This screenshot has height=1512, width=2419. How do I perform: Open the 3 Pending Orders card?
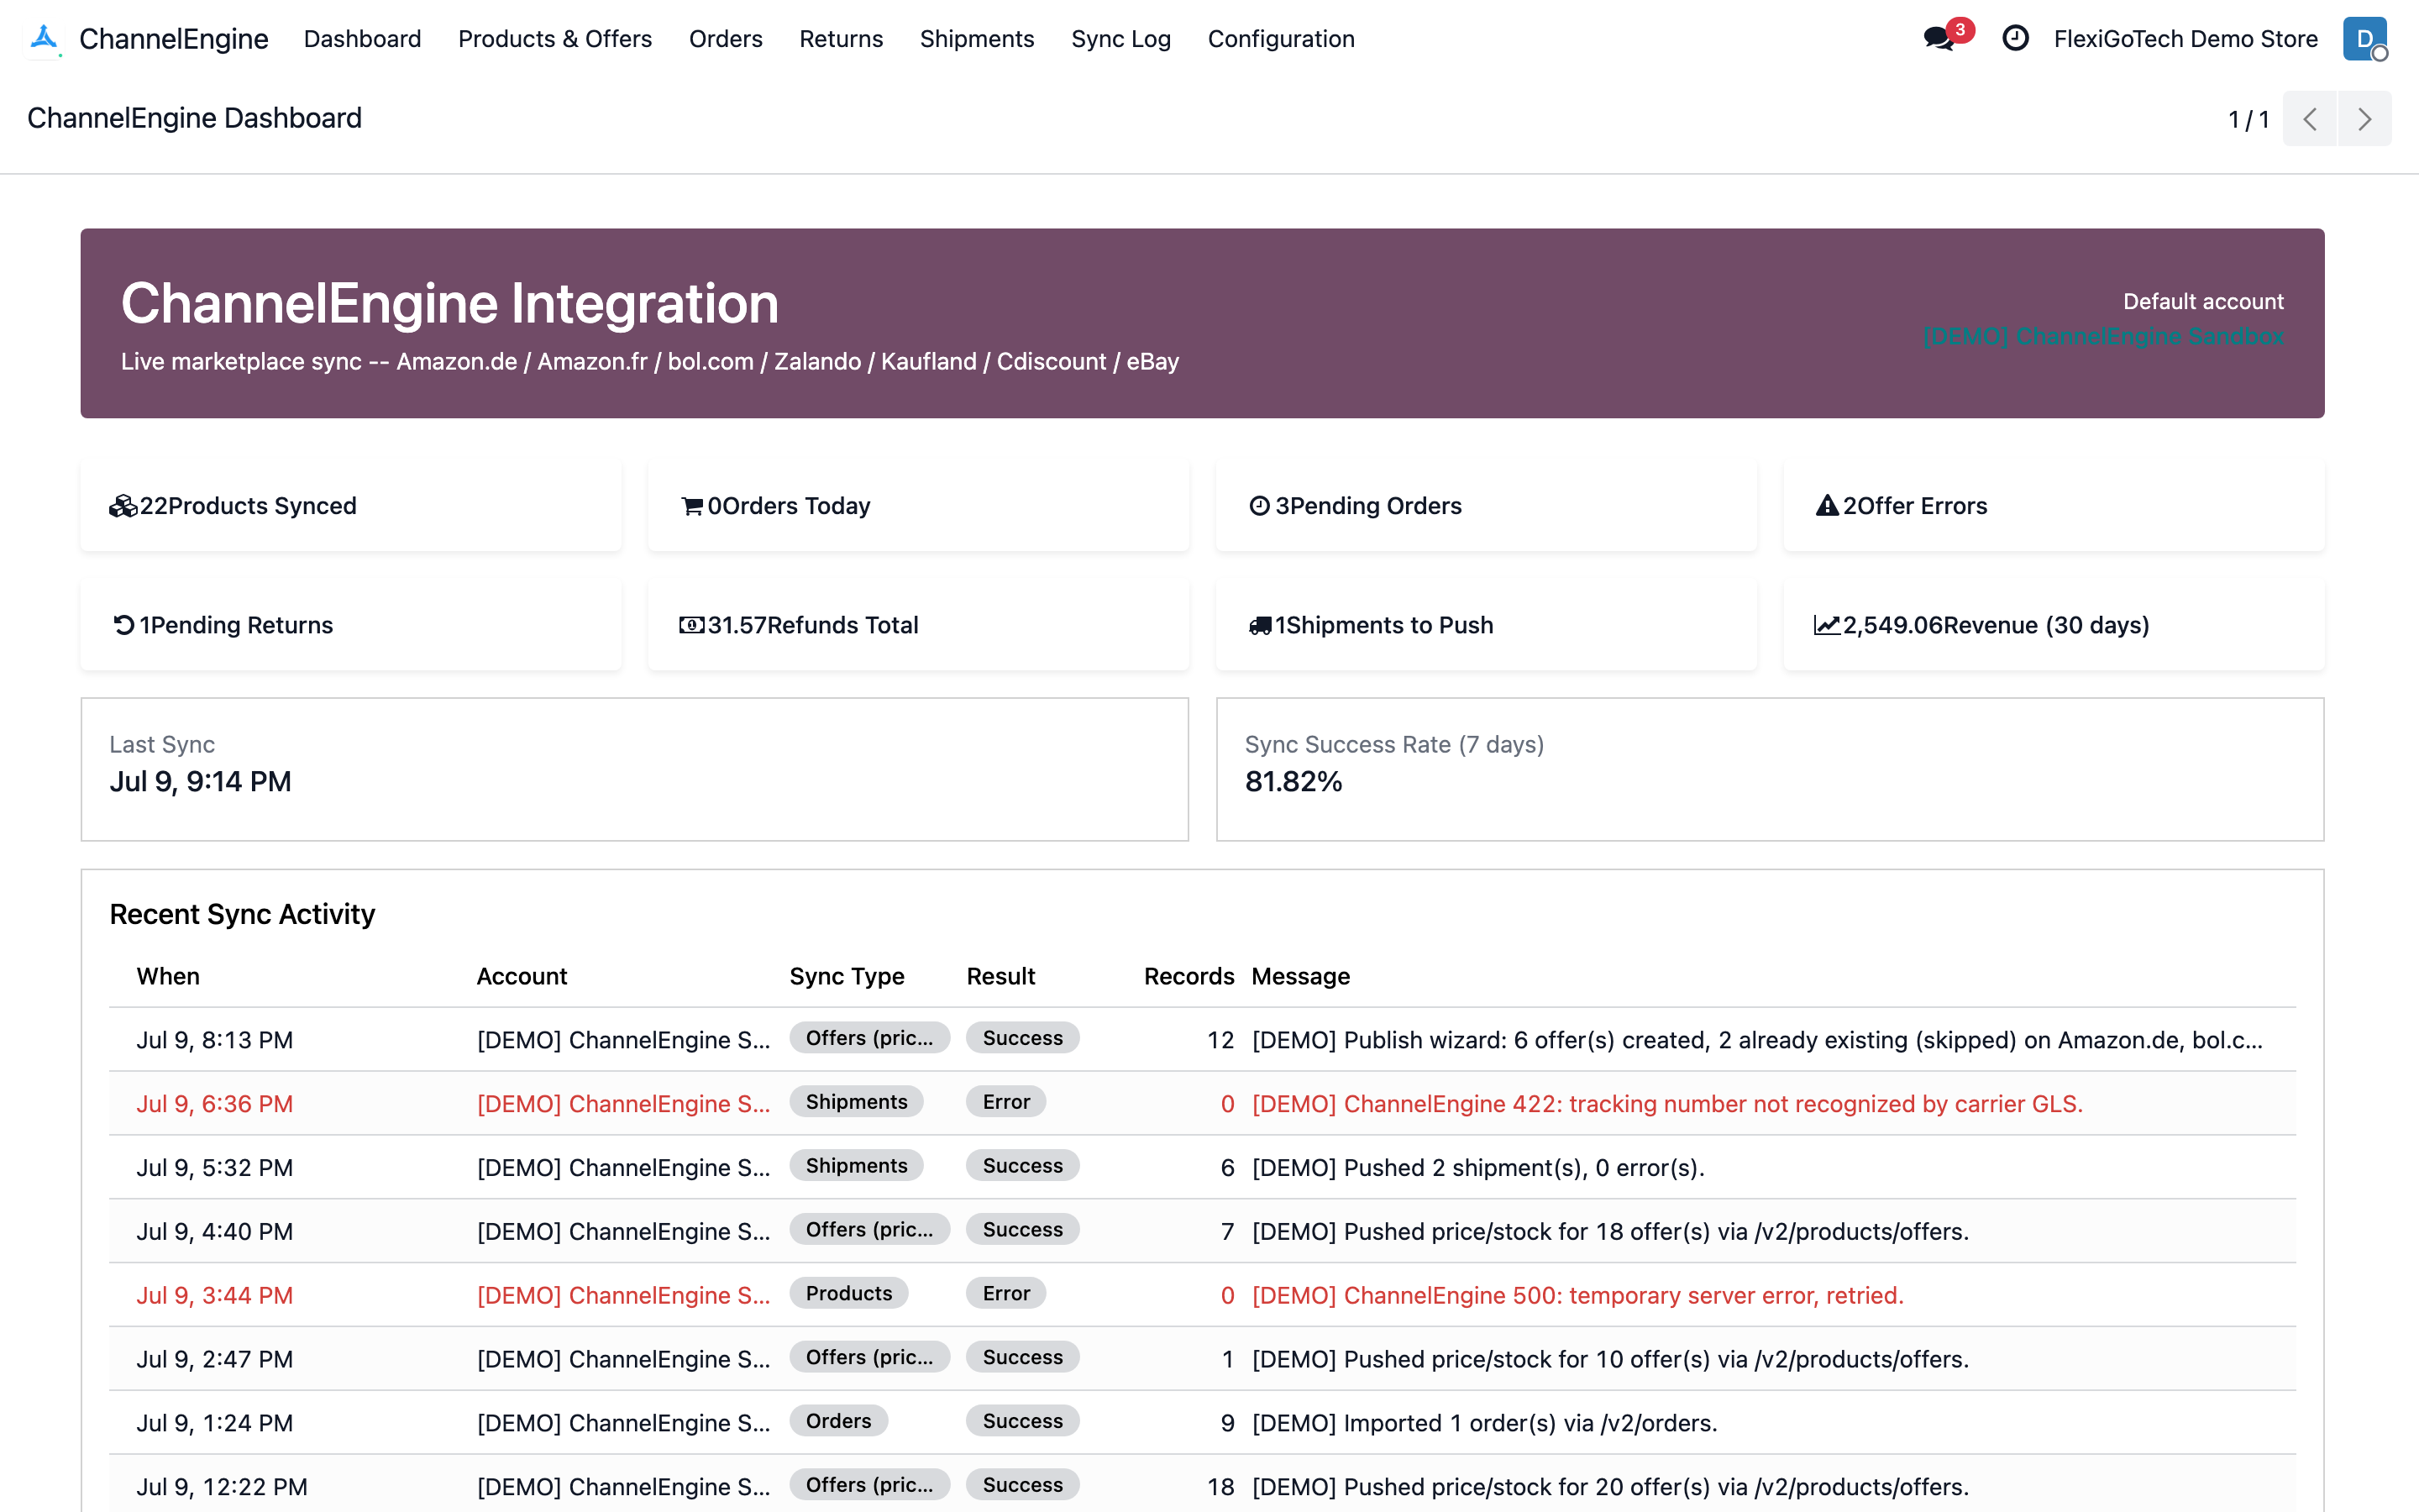coord(1485,506)
